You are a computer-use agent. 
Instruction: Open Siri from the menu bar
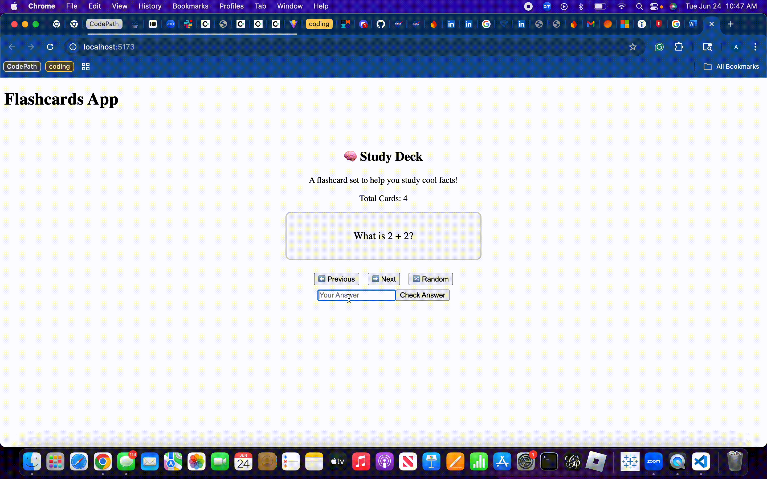[673, 6]
